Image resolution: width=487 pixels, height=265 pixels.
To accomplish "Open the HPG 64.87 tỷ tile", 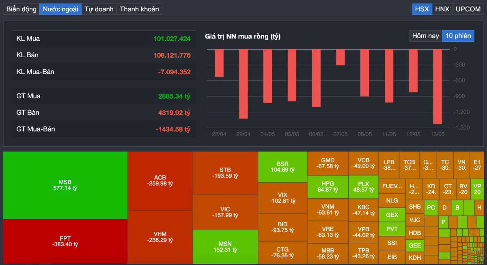I will click(x=328, y=187).
